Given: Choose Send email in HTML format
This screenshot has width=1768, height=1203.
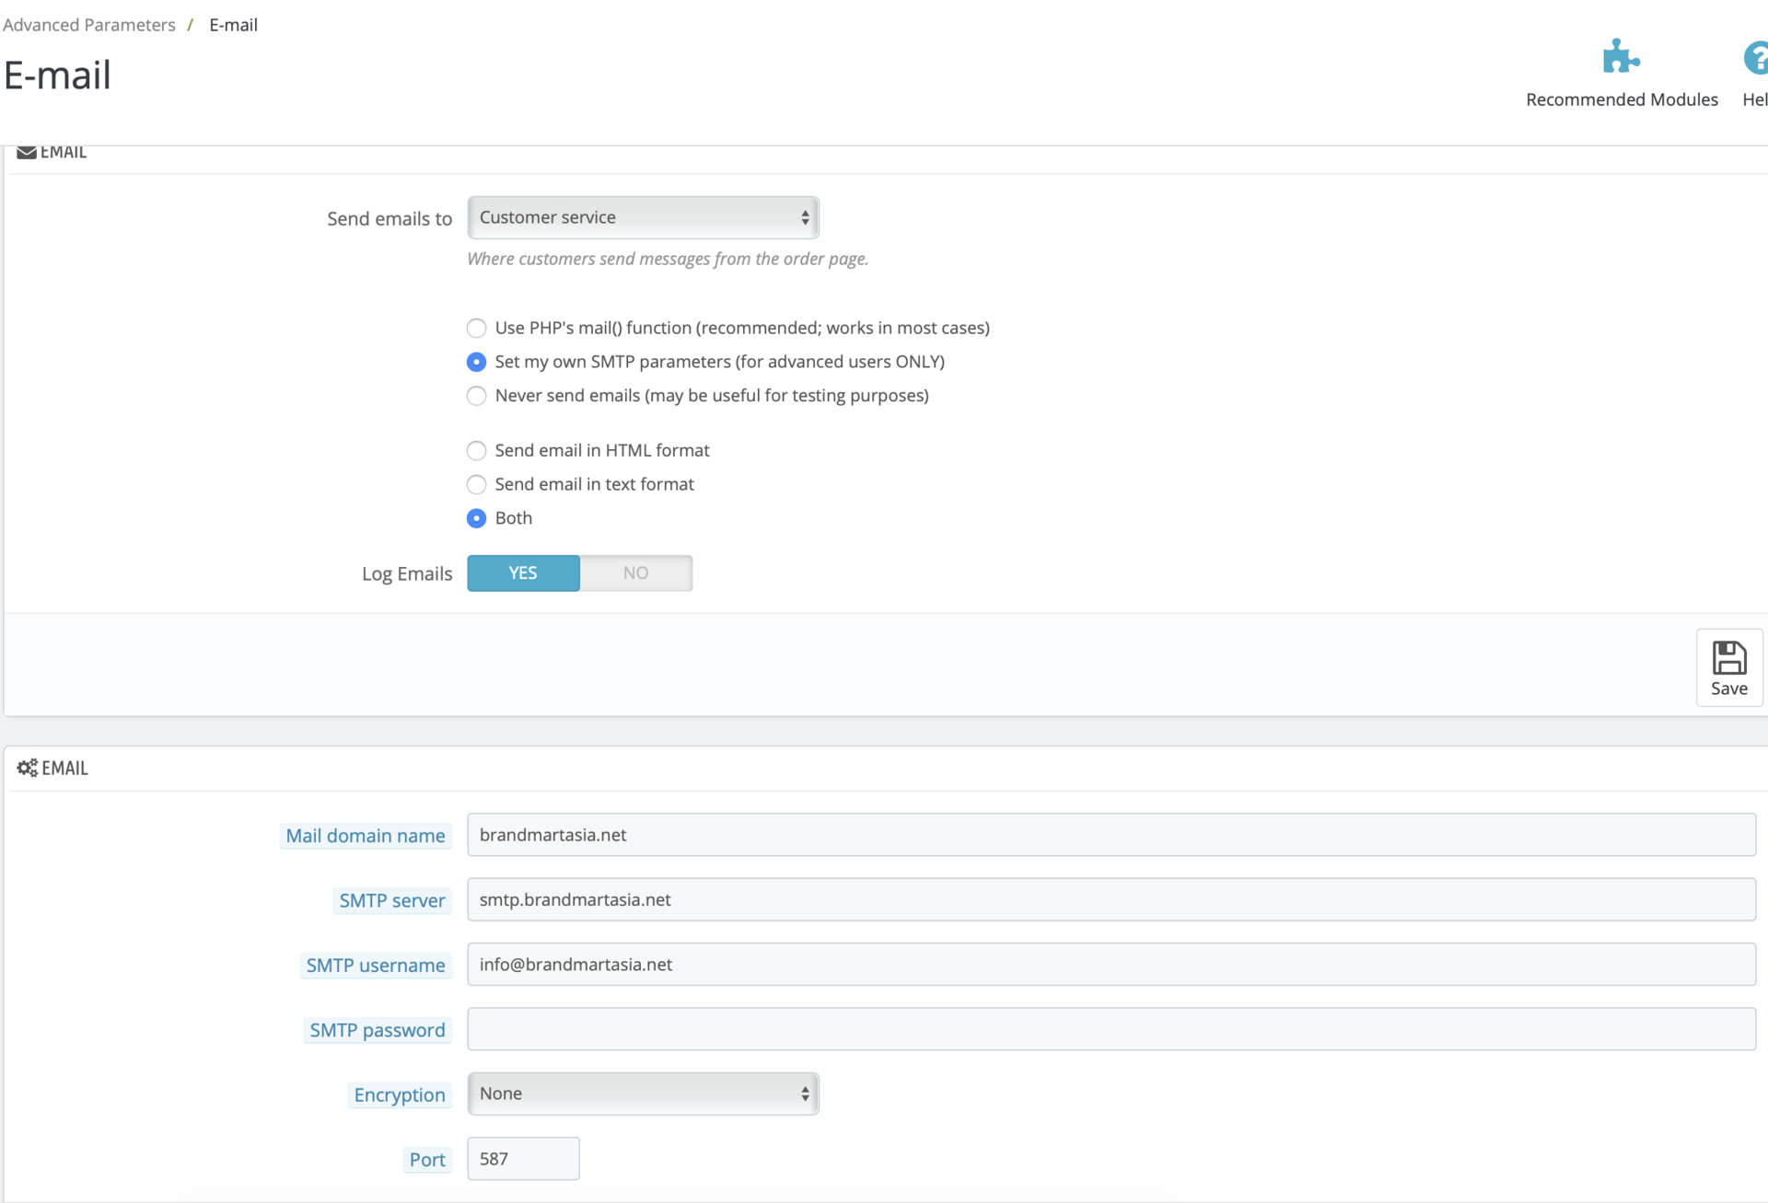Looking at the screenshot, I should (x=476, y=451).
